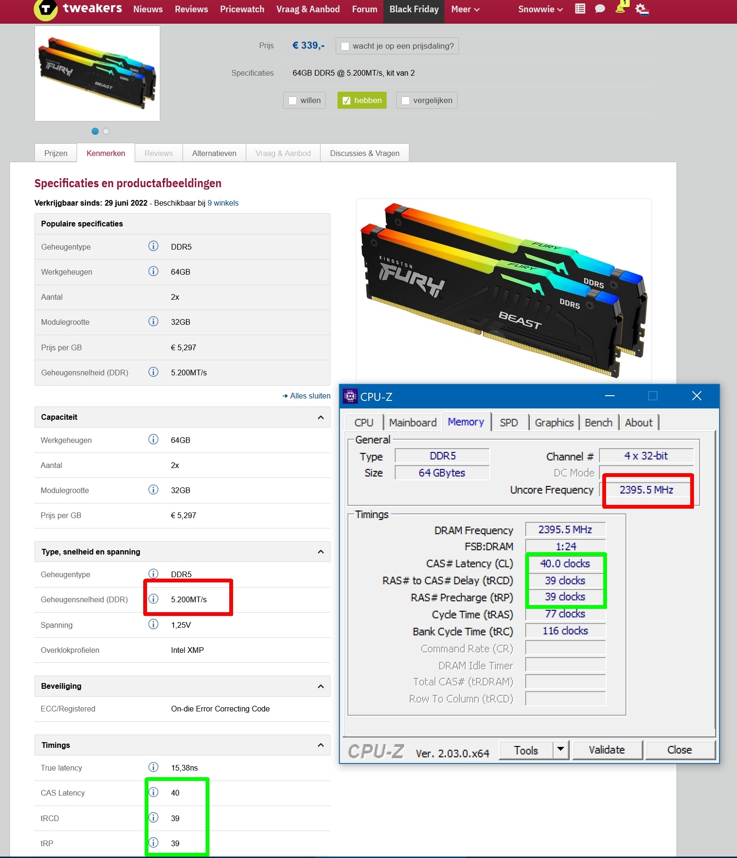The width and height of the screenshot is (737, 858).
Task: Uncheck the green 'hebben' checkbox
Action: (347, 100)
